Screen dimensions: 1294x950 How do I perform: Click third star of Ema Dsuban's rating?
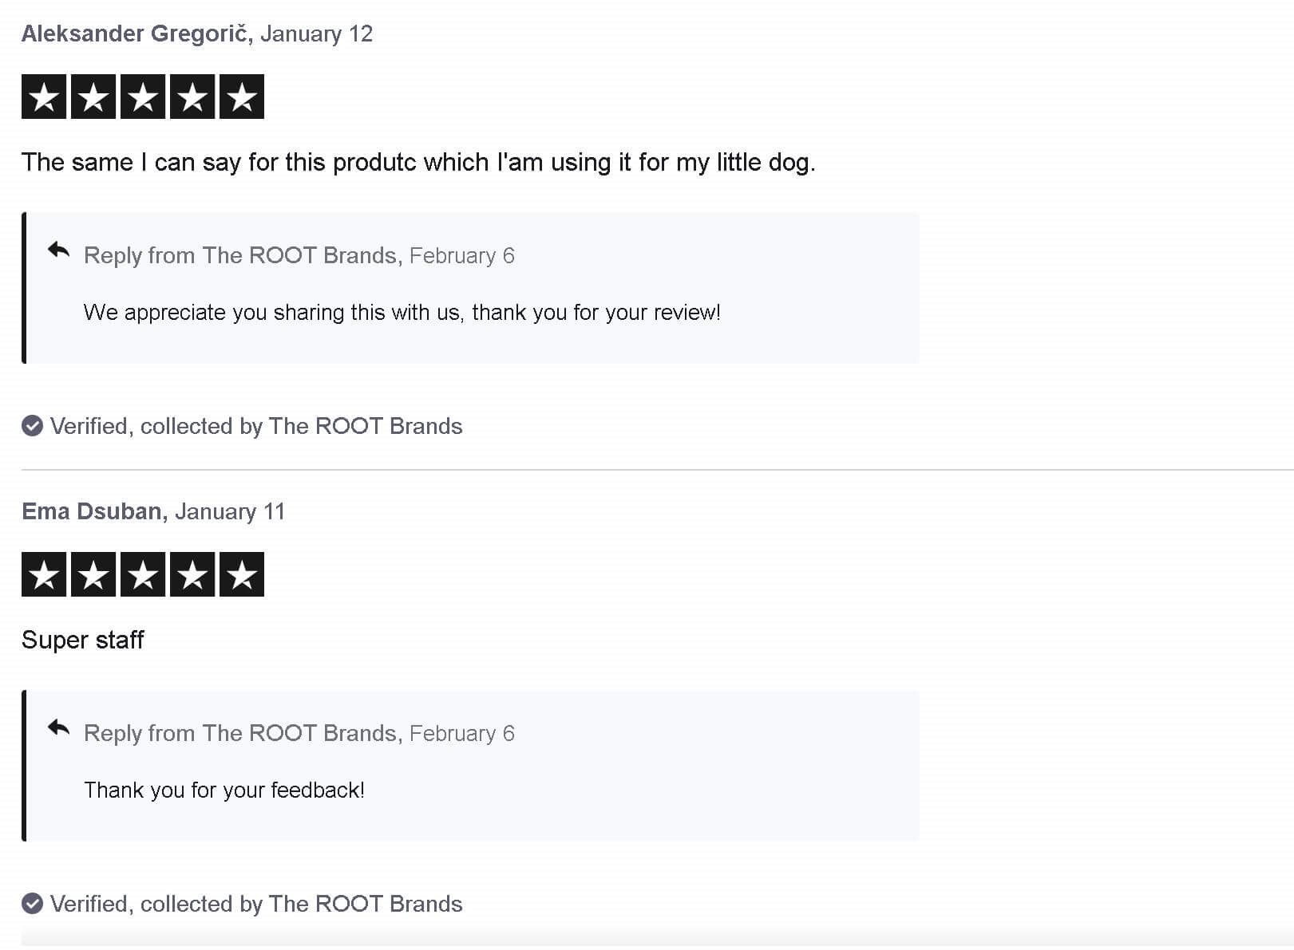coord(143,574)
